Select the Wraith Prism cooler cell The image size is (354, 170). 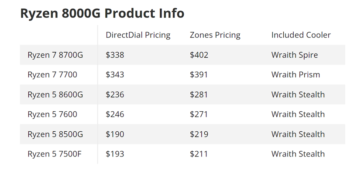click(x=296, y=75)
